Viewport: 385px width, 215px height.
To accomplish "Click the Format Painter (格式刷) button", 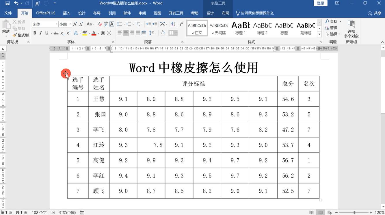I will click(21, 35).
